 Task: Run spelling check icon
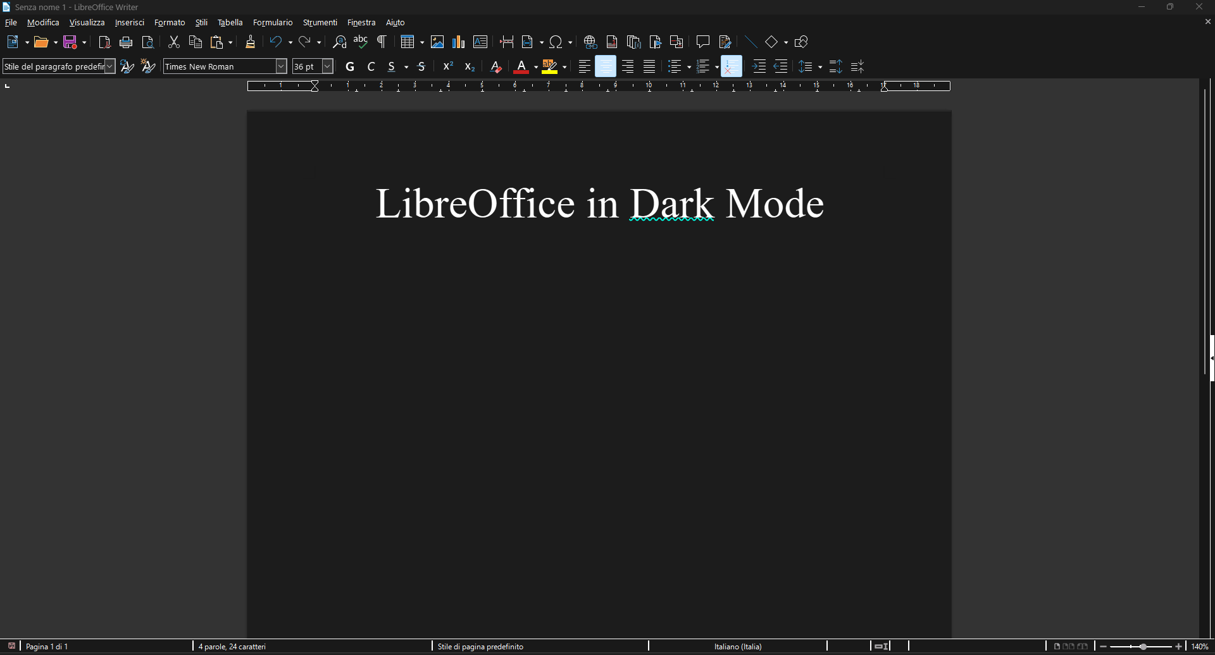click(361, 42)
